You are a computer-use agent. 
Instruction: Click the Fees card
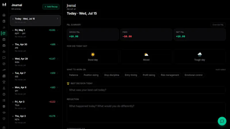click(146, 34)
